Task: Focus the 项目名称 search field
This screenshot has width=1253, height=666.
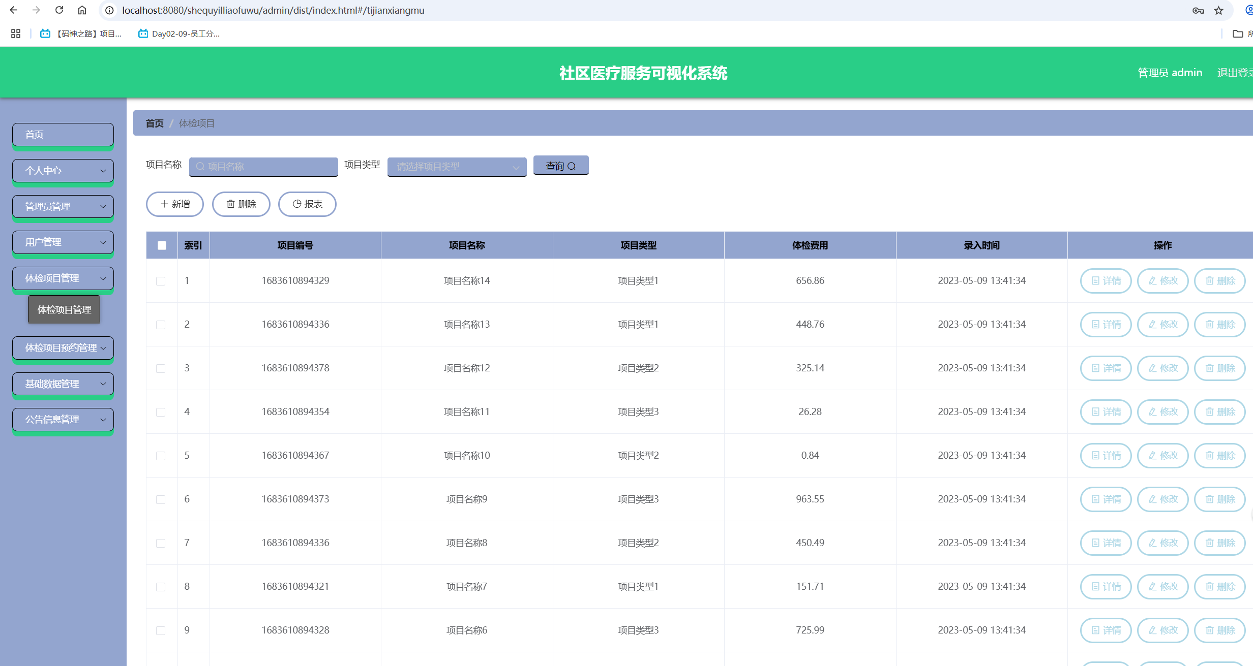Action: coord(263,166)
